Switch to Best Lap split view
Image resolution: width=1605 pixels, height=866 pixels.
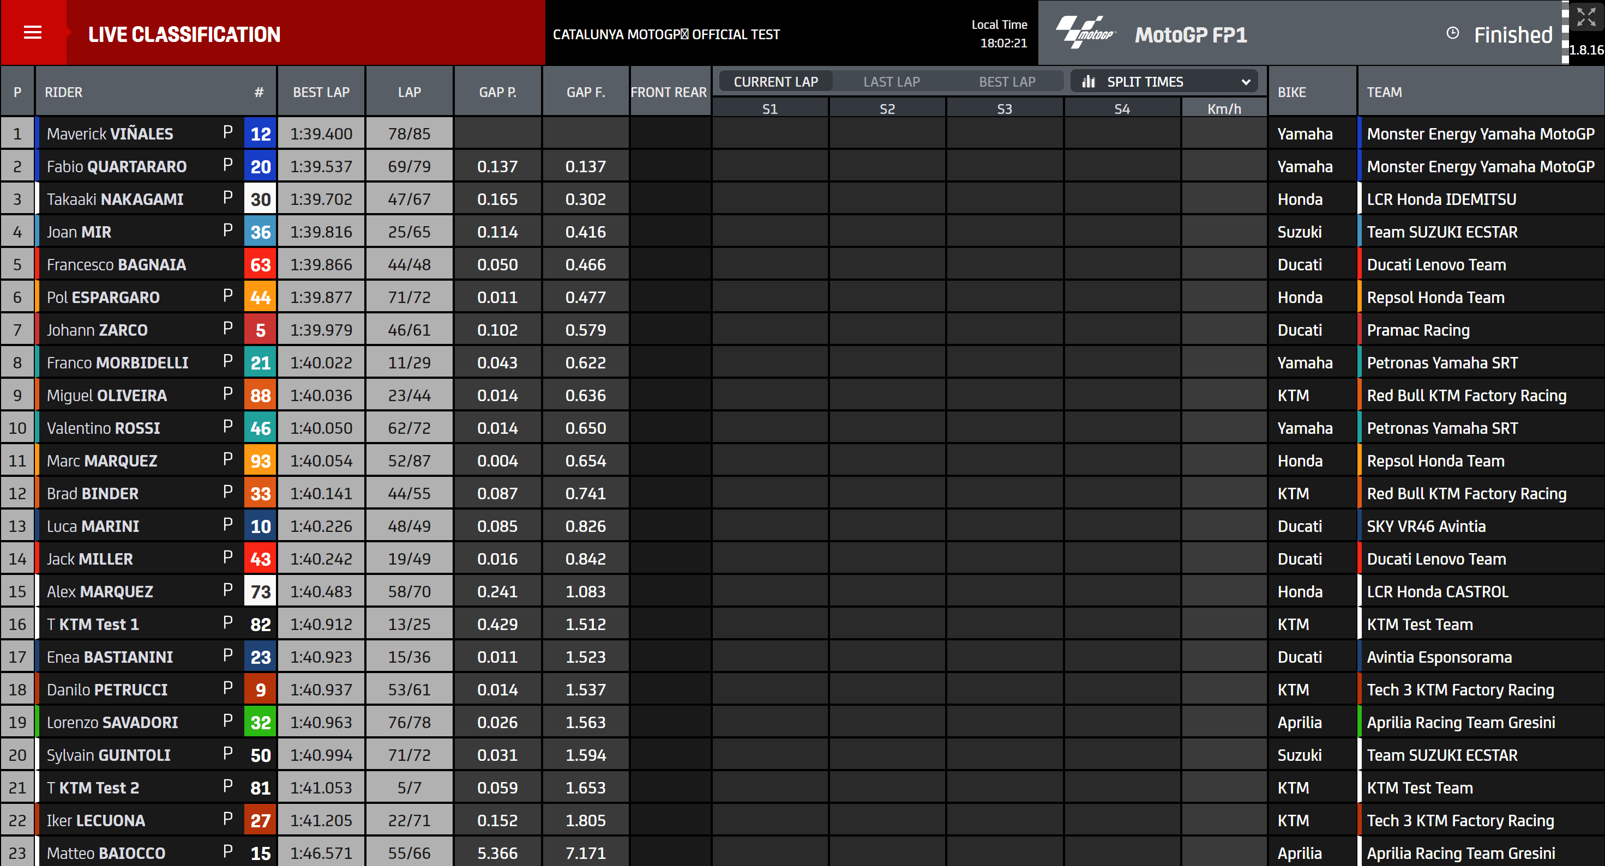tap(1006, 82)
